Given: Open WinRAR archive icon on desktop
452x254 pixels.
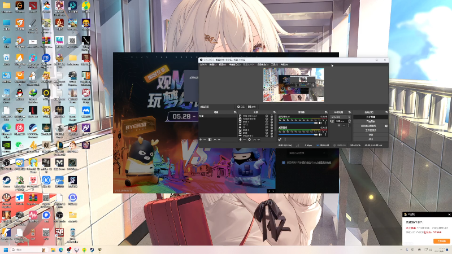Looking at the screenshot, I should (x=46, y=41).
